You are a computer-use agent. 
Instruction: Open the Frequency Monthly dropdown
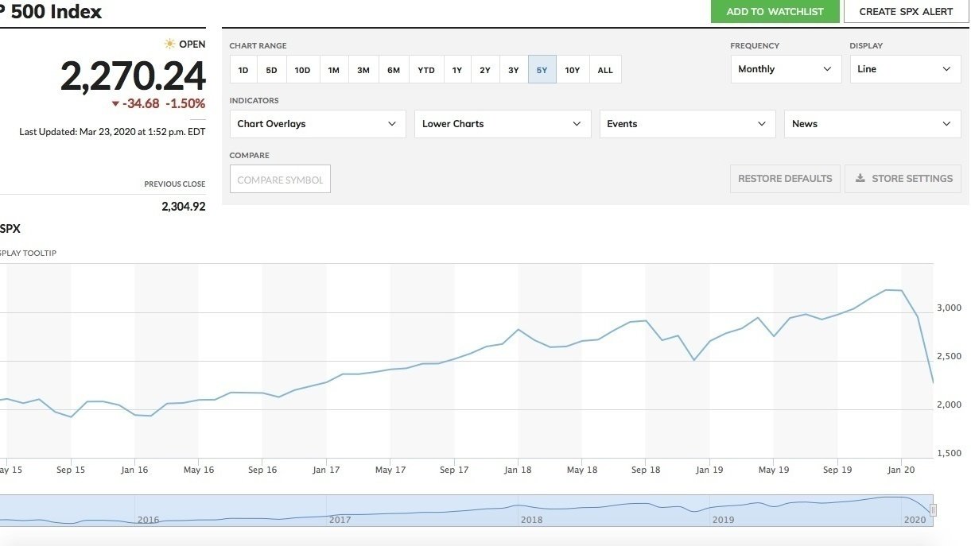tap(785, 69)
